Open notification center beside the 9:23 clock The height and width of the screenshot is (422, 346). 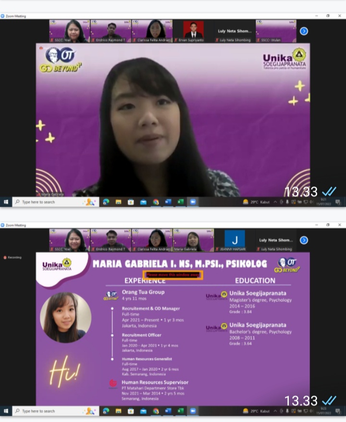point(338,411)
